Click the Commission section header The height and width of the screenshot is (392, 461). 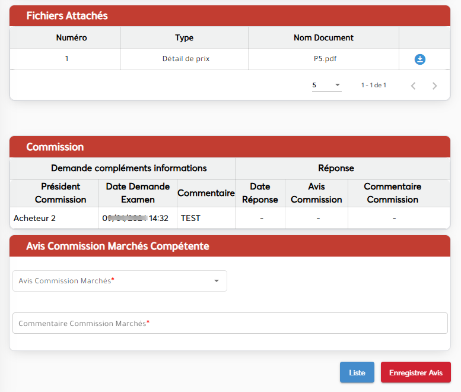[x=55, y=147]
